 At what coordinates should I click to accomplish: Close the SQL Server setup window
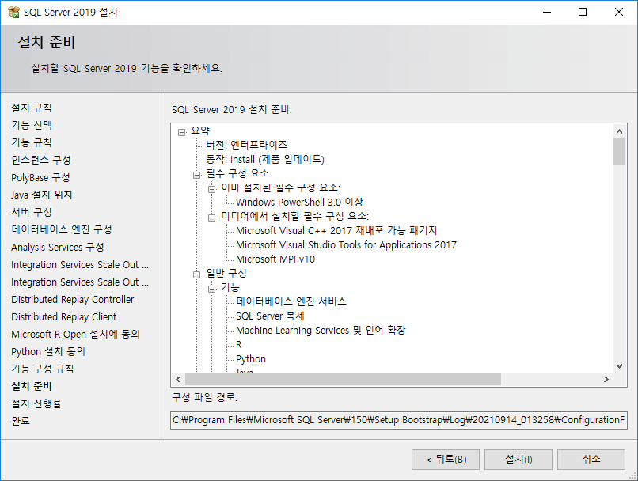[619, 12]
